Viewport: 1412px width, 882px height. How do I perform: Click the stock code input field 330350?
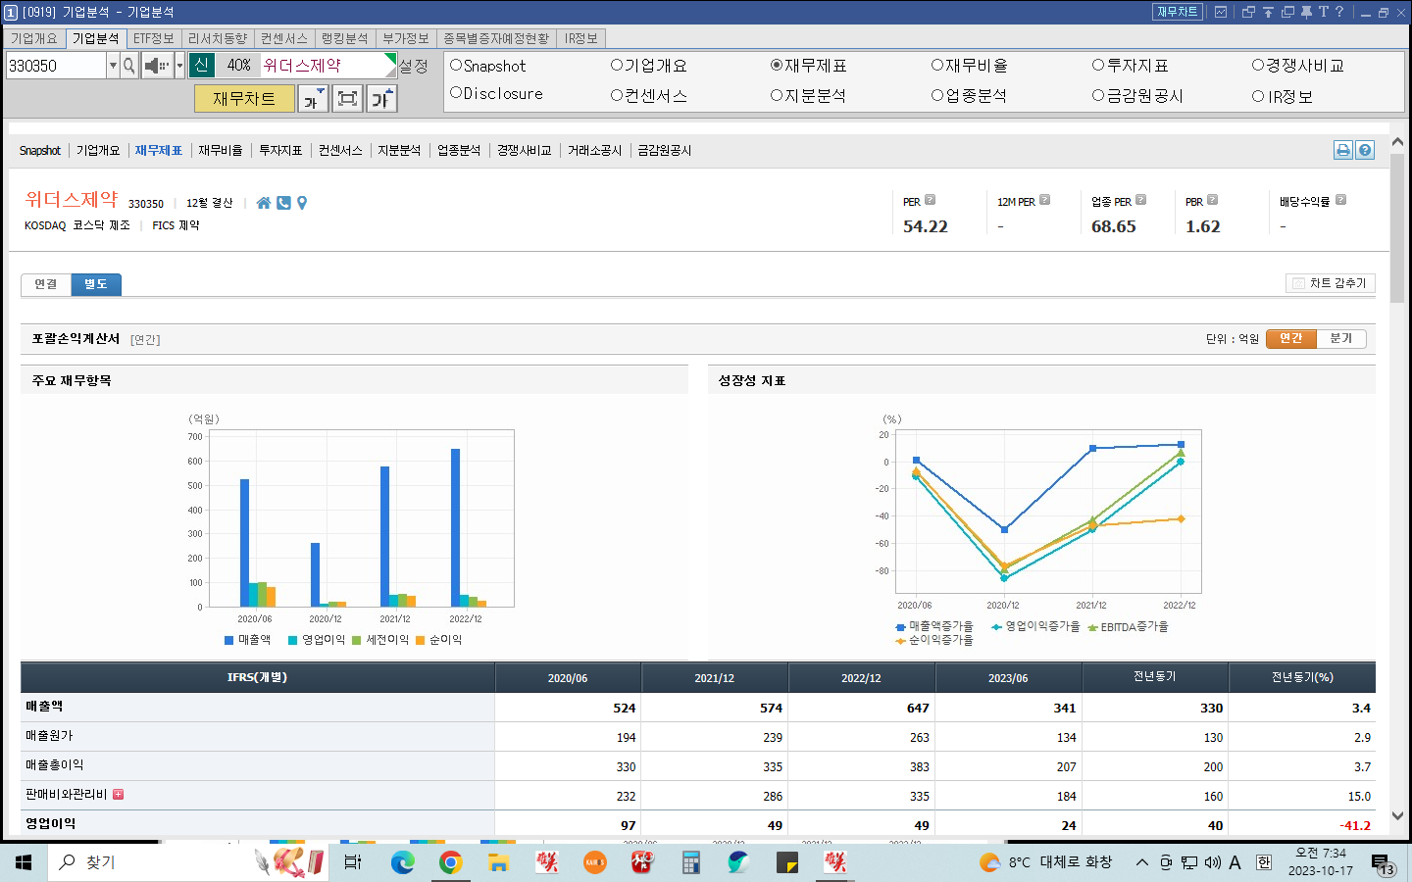click(56, 66)
